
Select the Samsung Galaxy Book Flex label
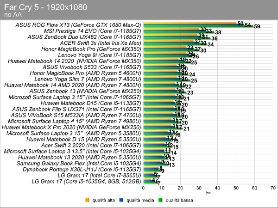tap(79, 163)
